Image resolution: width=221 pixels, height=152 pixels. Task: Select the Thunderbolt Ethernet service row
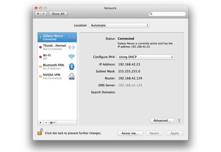(57, 47)
